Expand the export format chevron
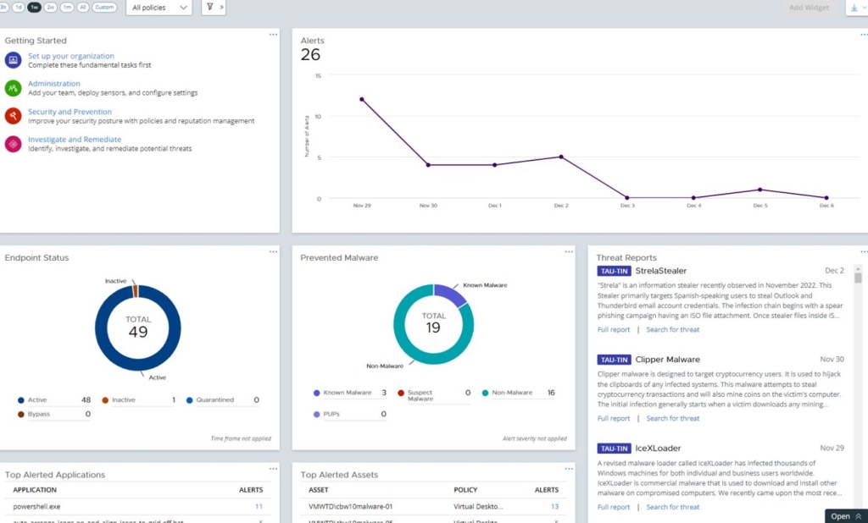 [864, 8]
